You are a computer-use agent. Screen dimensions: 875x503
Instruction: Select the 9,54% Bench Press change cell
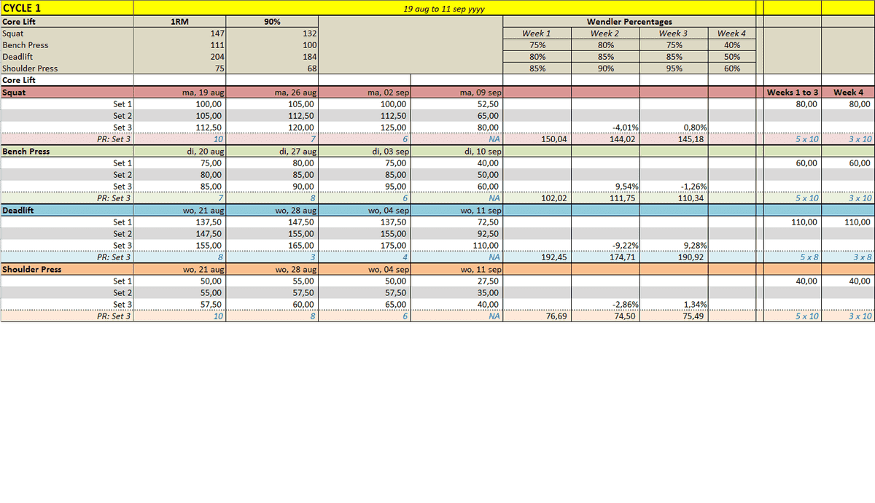(604, 187)
